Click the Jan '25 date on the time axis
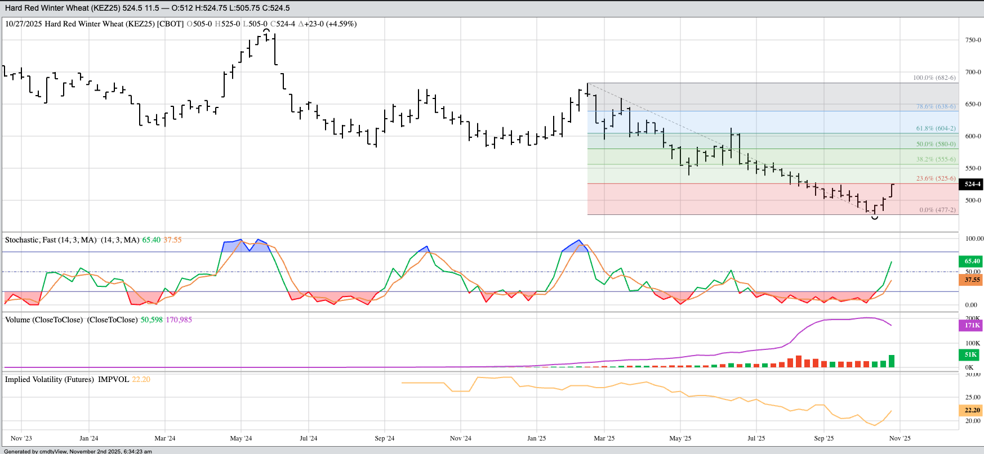This screenshot has width=984, height=454. [x=536, y=438]
